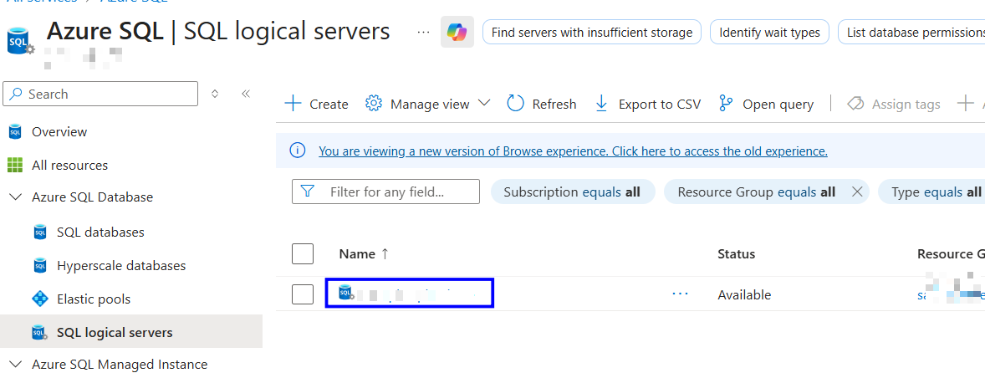Open the Copilot icon button
This screenshot has width=985, height=373.
tap(457, 32)
